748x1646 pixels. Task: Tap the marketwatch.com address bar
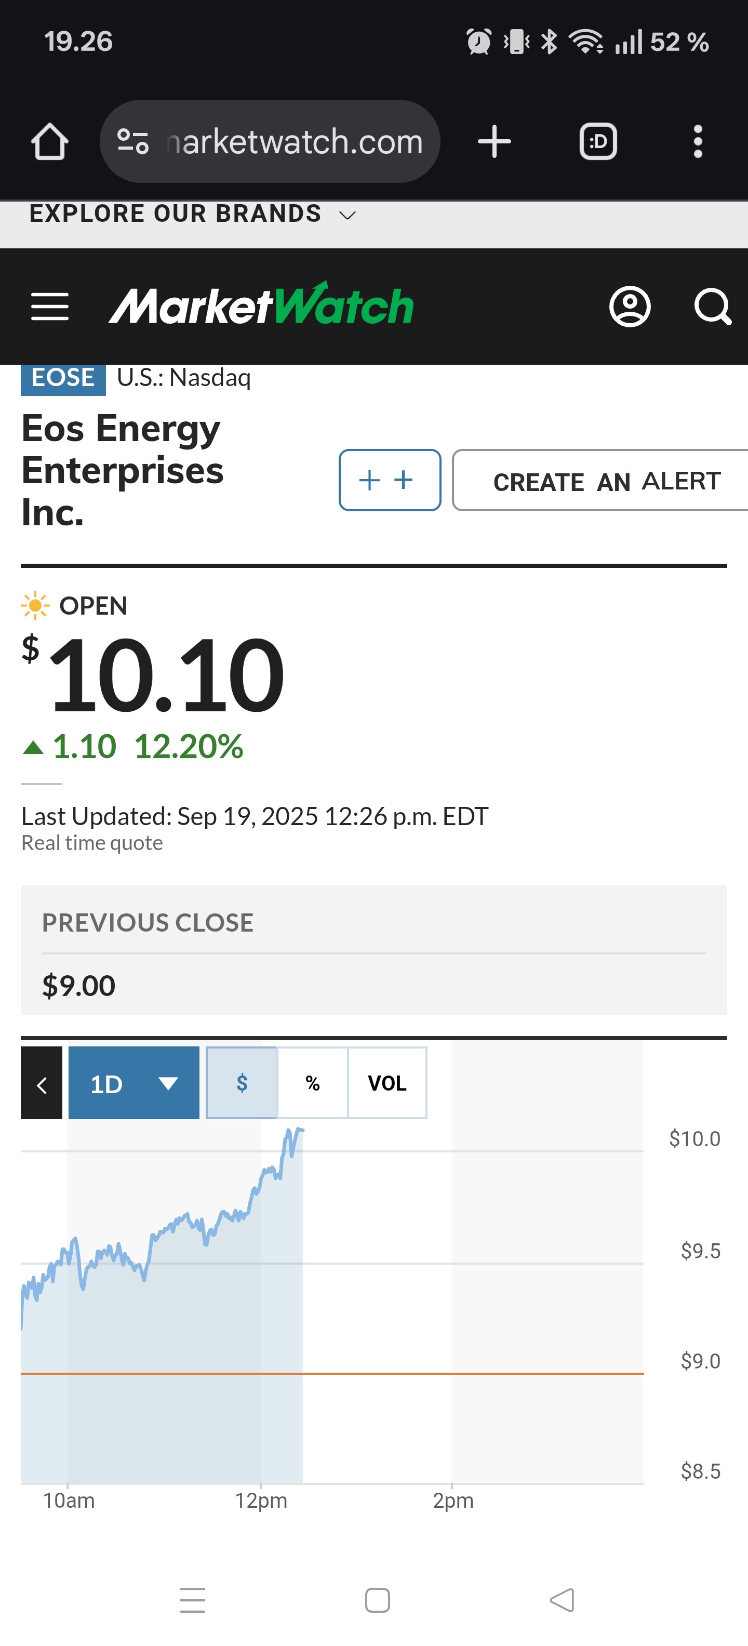294,141
